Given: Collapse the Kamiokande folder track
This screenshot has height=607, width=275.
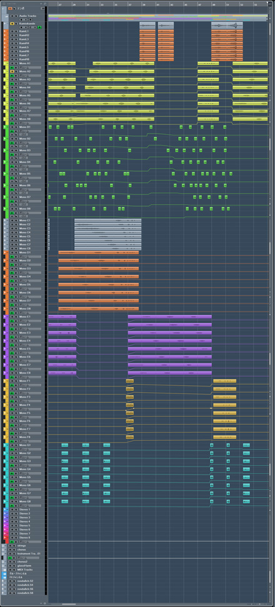Looking at the screenshot, I should (4, 24).
